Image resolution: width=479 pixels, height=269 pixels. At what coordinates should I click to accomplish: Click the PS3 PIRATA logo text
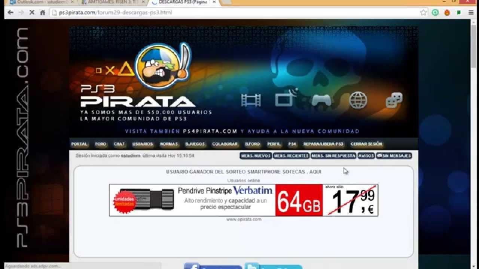[138, 96]
